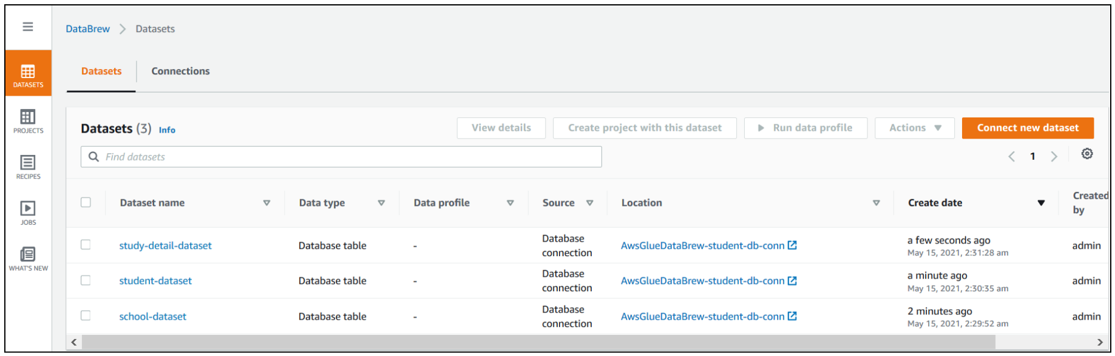The image size is (1115, 356).
Task: Sort by Create date arrow
Action: 1041,203
